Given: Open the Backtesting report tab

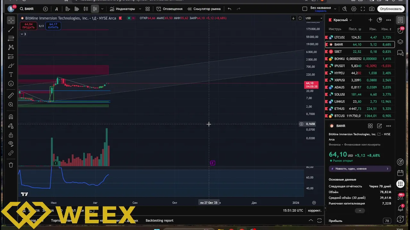Looking at the screenshot, I should (160, 220).
